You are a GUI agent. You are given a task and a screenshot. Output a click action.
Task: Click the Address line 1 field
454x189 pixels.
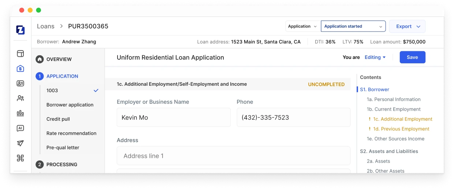[234, 156]
